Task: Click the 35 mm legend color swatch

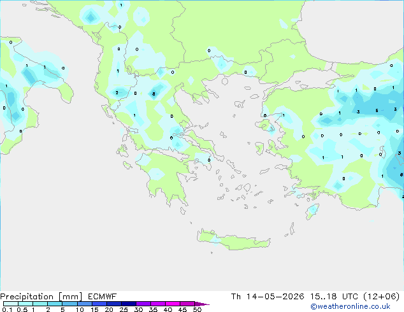Action: 157,304
